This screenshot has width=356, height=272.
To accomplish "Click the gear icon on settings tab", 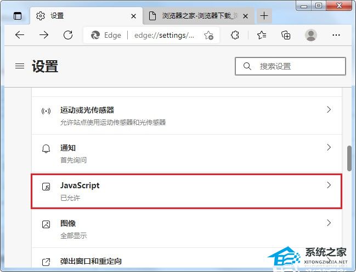I will (x=41, y=16).
